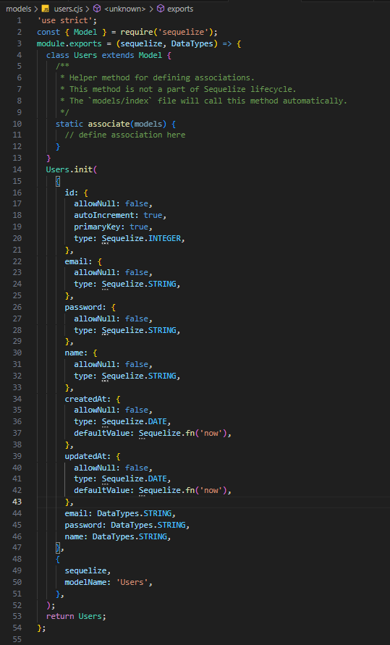Click line number 43 in the gutter
This screenshot has height=645, width=390.
tap(17, 502)
